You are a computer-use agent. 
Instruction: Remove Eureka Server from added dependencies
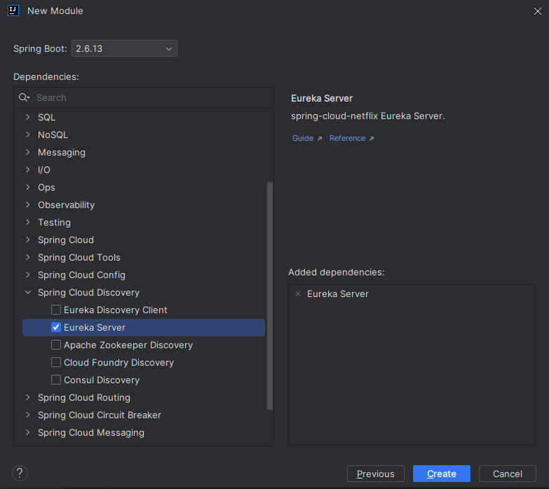tap(298, 294)
